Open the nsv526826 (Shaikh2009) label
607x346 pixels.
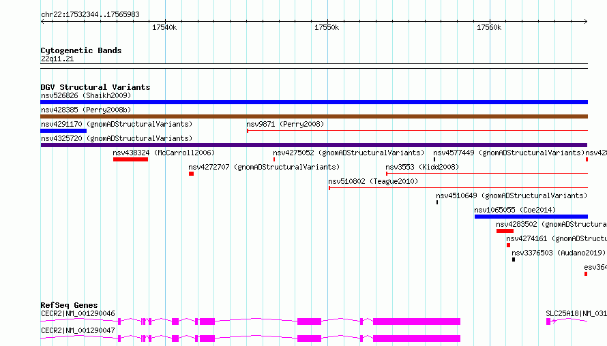[86, 95]
